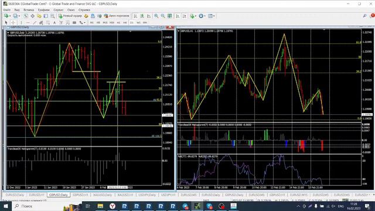Switch timeframe to M5
This screenshot has width=375, height=211.
[x=98, y=22]
